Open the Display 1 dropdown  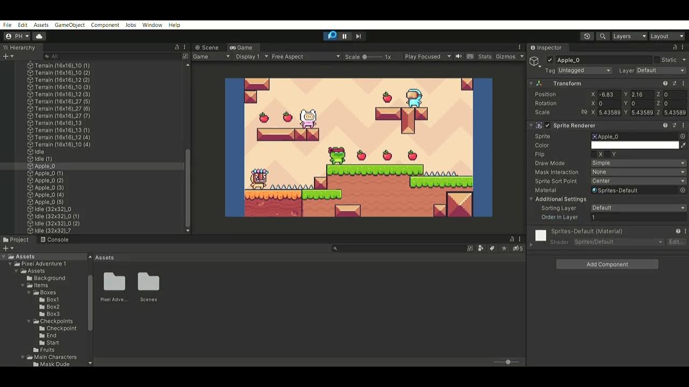[251, 56]
